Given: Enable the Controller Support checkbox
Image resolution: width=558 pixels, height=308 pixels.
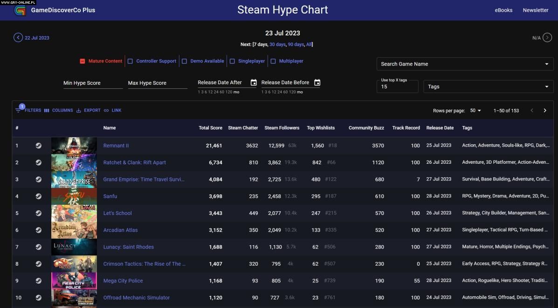Looking at the screenshot, I should pyautogui.click(x=131, y=61).
